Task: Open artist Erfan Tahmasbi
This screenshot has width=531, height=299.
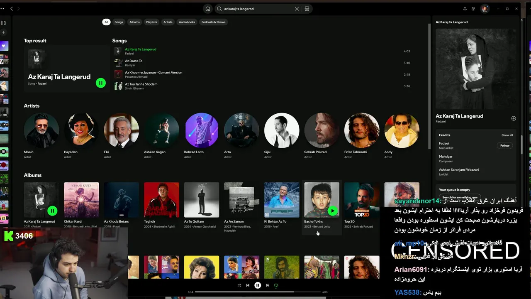Action: click(x=362, y=130)
